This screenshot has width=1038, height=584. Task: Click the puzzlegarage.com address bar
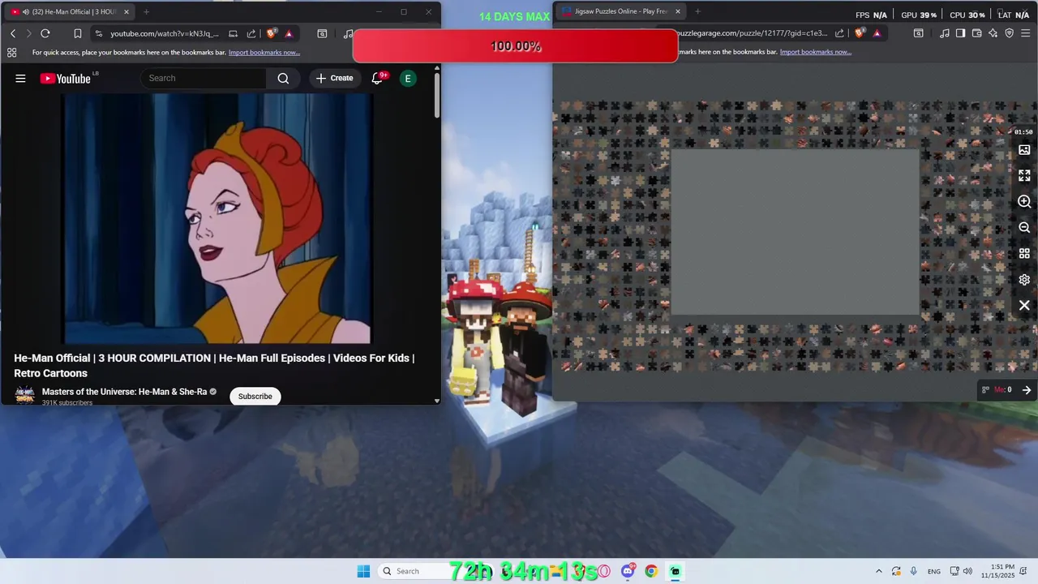(753, 33)
